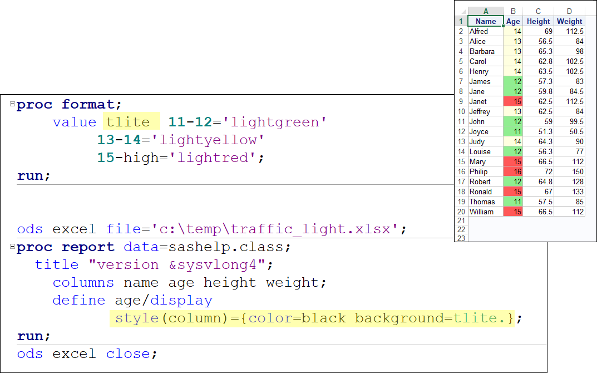Select the green Age cell for James

(x=513, y=81)
